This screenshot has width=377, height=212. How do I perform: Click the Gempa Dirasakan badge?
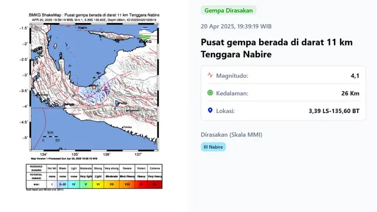point(229,11)
